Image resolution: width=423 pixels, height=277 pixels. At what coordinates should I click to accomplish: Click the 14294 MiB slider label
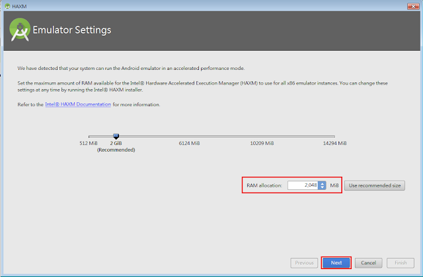click(335, 143)
